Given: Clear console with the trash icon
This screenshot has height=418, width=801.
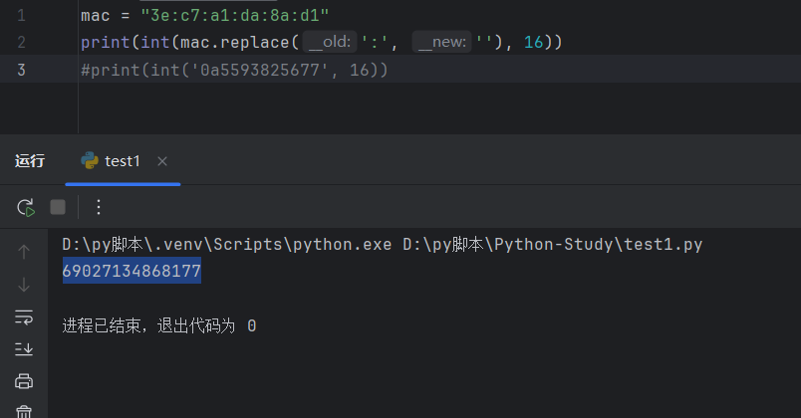Looking at the screenshot, I should click(x=25, y=410).
